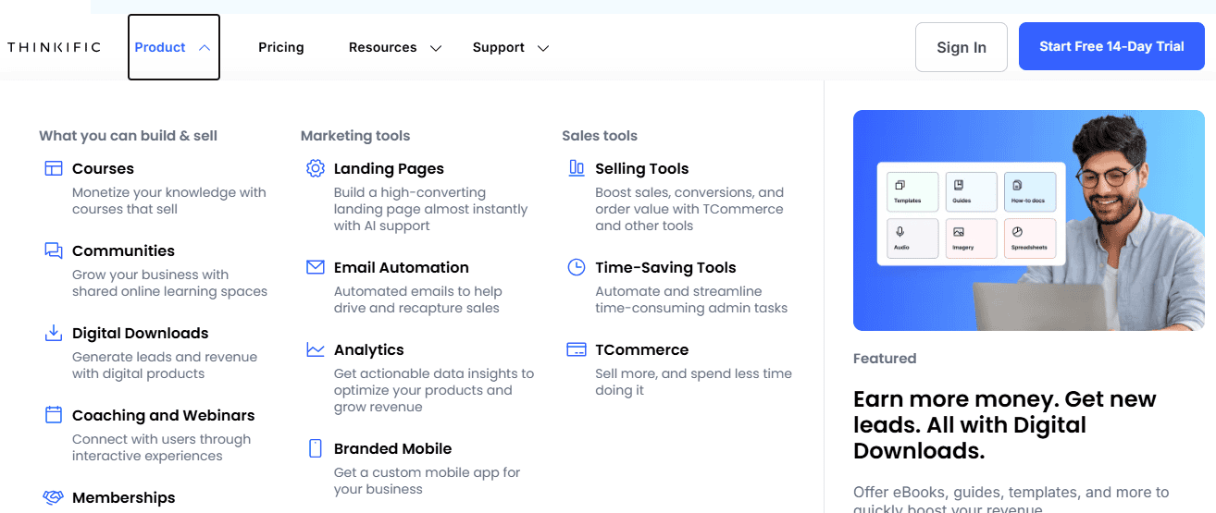
Task: Click the 'Marketing tools' heading
Action: 355,136
